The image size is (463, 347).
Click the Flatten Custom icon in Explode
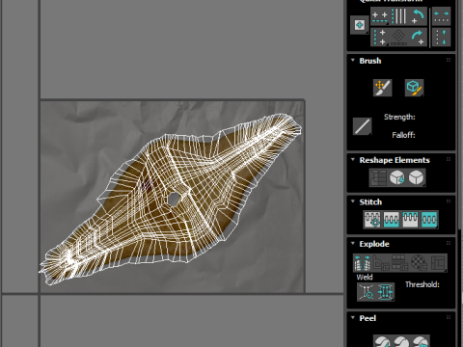coord(438,262)
